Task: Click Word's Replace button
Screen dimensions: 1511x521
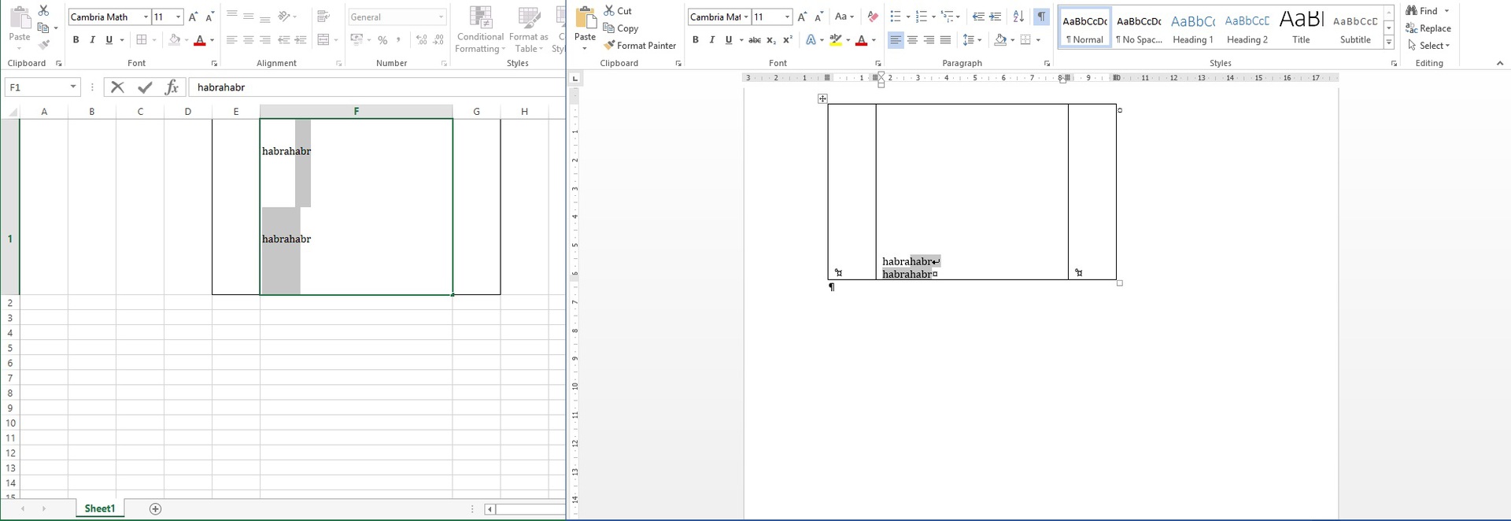Action: coord(1428,28)
